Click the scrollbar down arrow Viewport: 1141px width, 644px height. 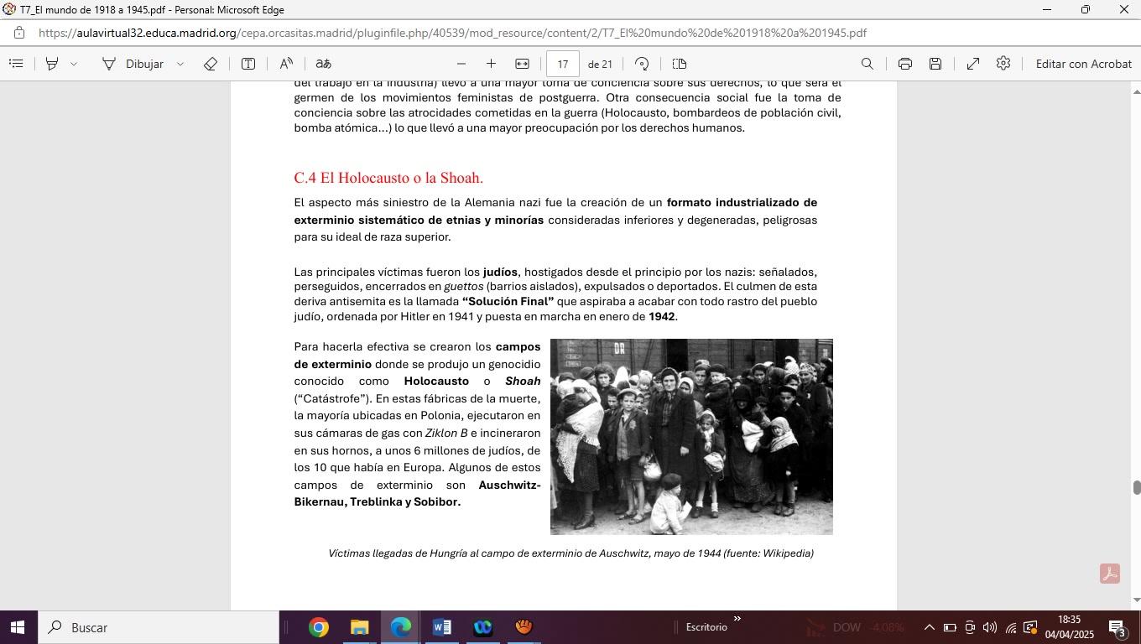coord(1137,600)
